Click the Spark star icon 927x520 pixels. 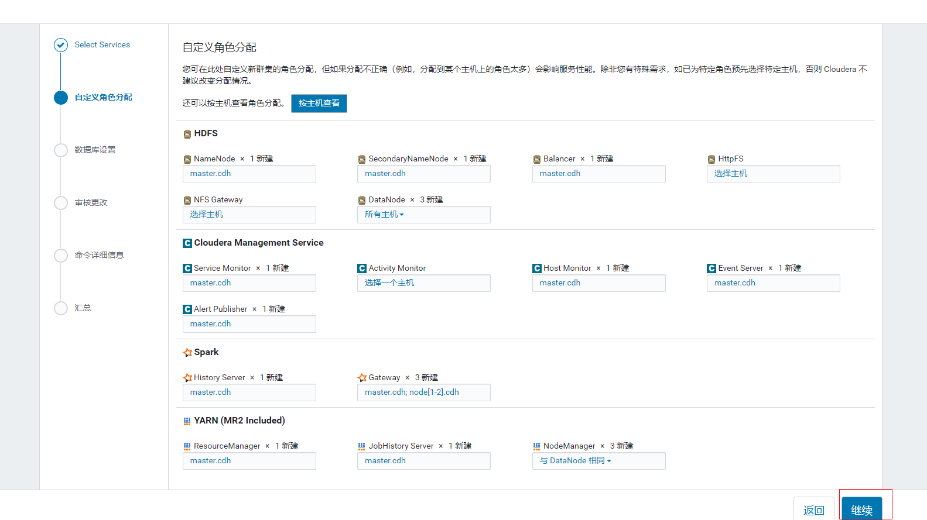click(x=187, y=353)
